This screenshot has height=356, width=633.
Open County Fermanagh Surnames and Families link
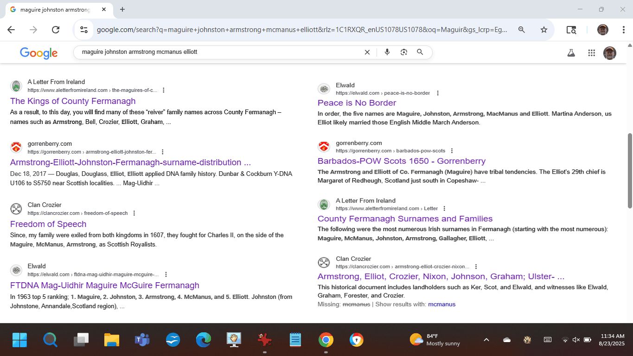[405, 219]
